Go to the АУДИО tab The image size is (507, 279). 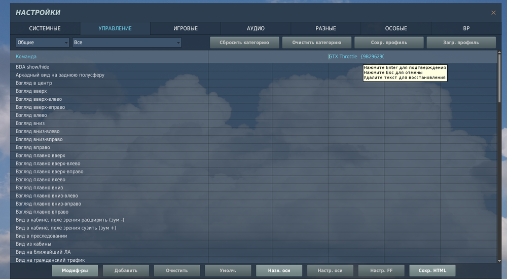click(x=256, y=28)
